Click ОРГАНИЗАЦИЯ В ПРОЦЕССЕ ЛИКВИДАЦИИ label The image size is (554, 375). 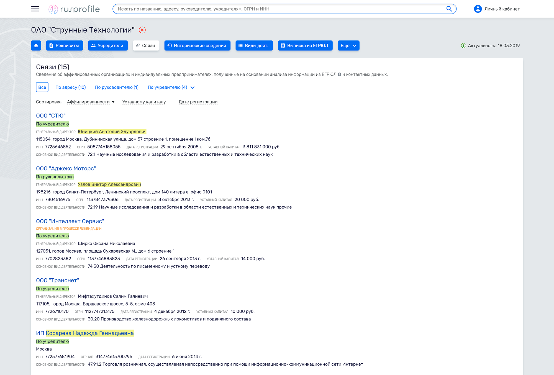69,229
